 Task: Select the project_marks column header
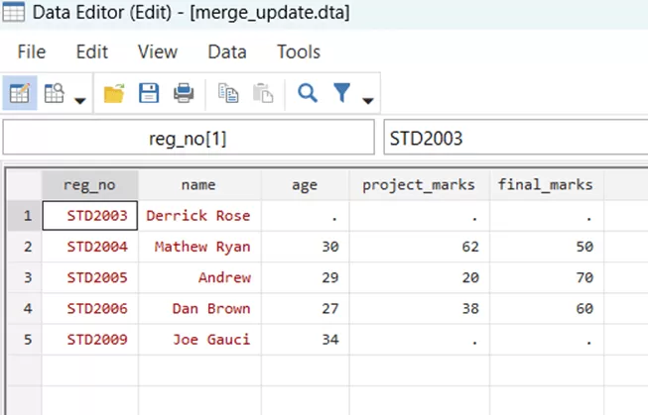[x=419, y=184]
